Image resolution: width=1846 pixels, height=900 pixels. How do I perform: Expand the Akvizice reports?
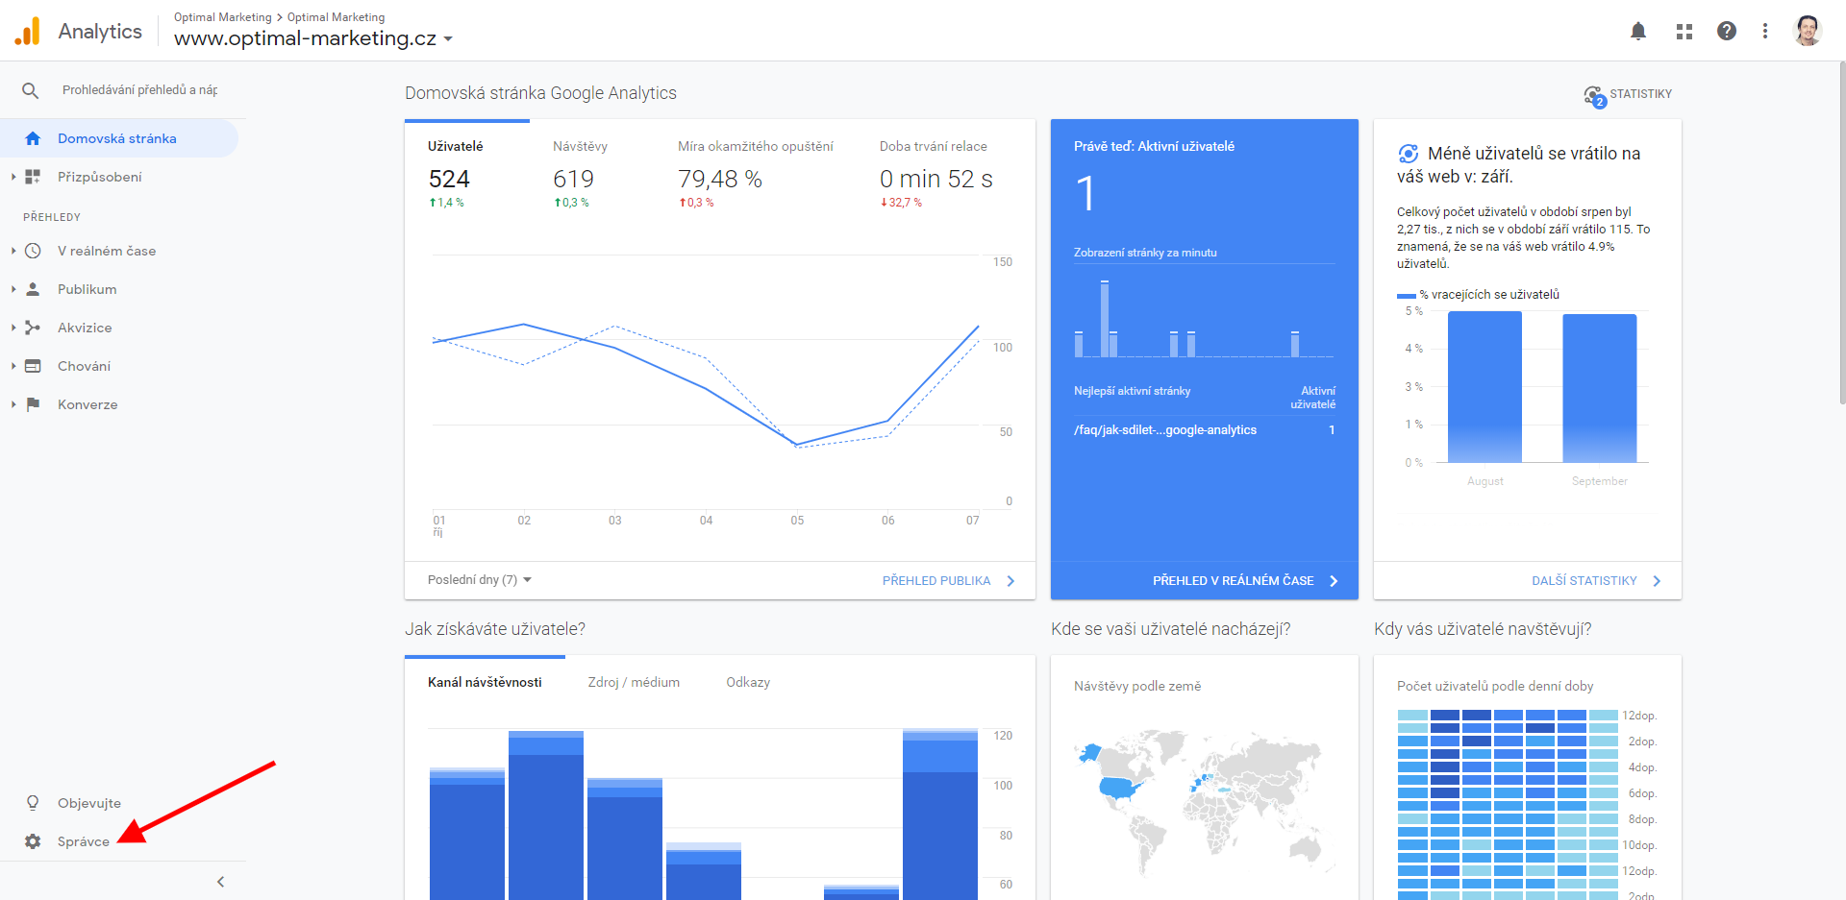[x=13, y=328]
